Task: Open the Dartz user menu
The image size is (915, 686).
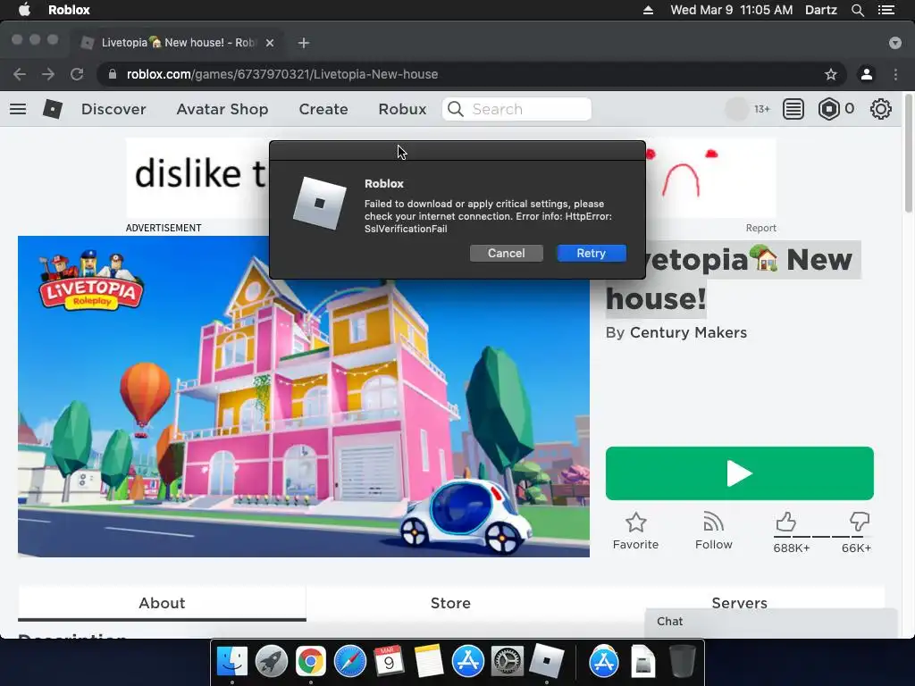Action: point(821,10)
